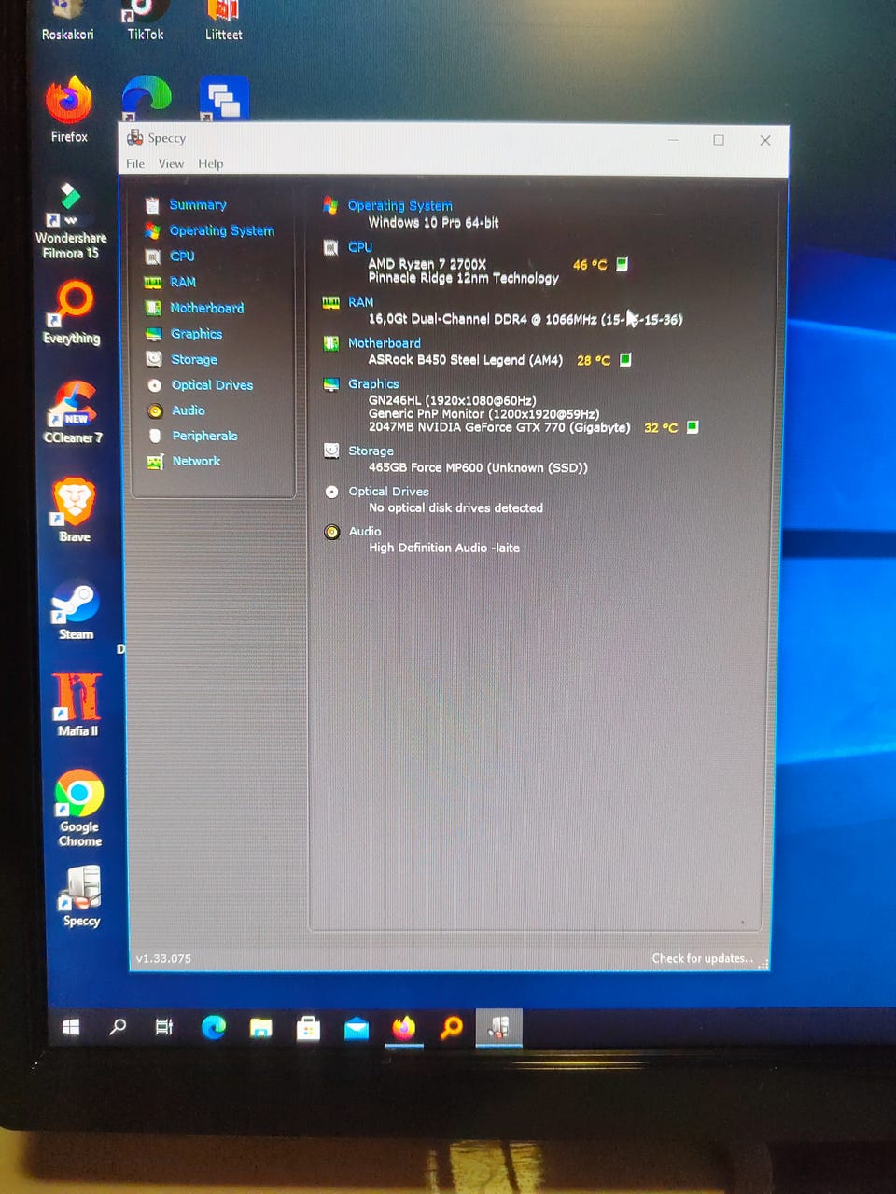This screenshot has width=896, height=1194.
Task: Click the Audio heading in summary panel
Action: (x=365, y=532)
